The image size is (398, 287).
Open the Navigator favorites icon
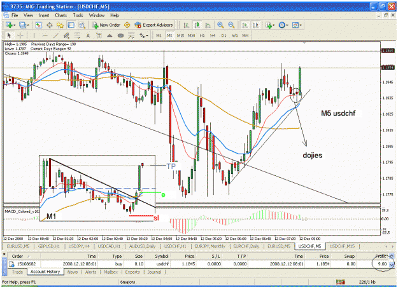(60, 25)
